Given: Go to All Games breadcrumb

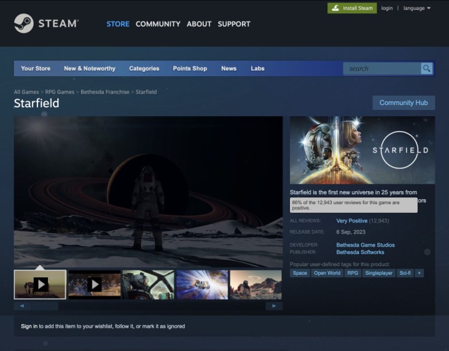Looking at the screenshot, I should pyautogui.click(x=26, y=92).
